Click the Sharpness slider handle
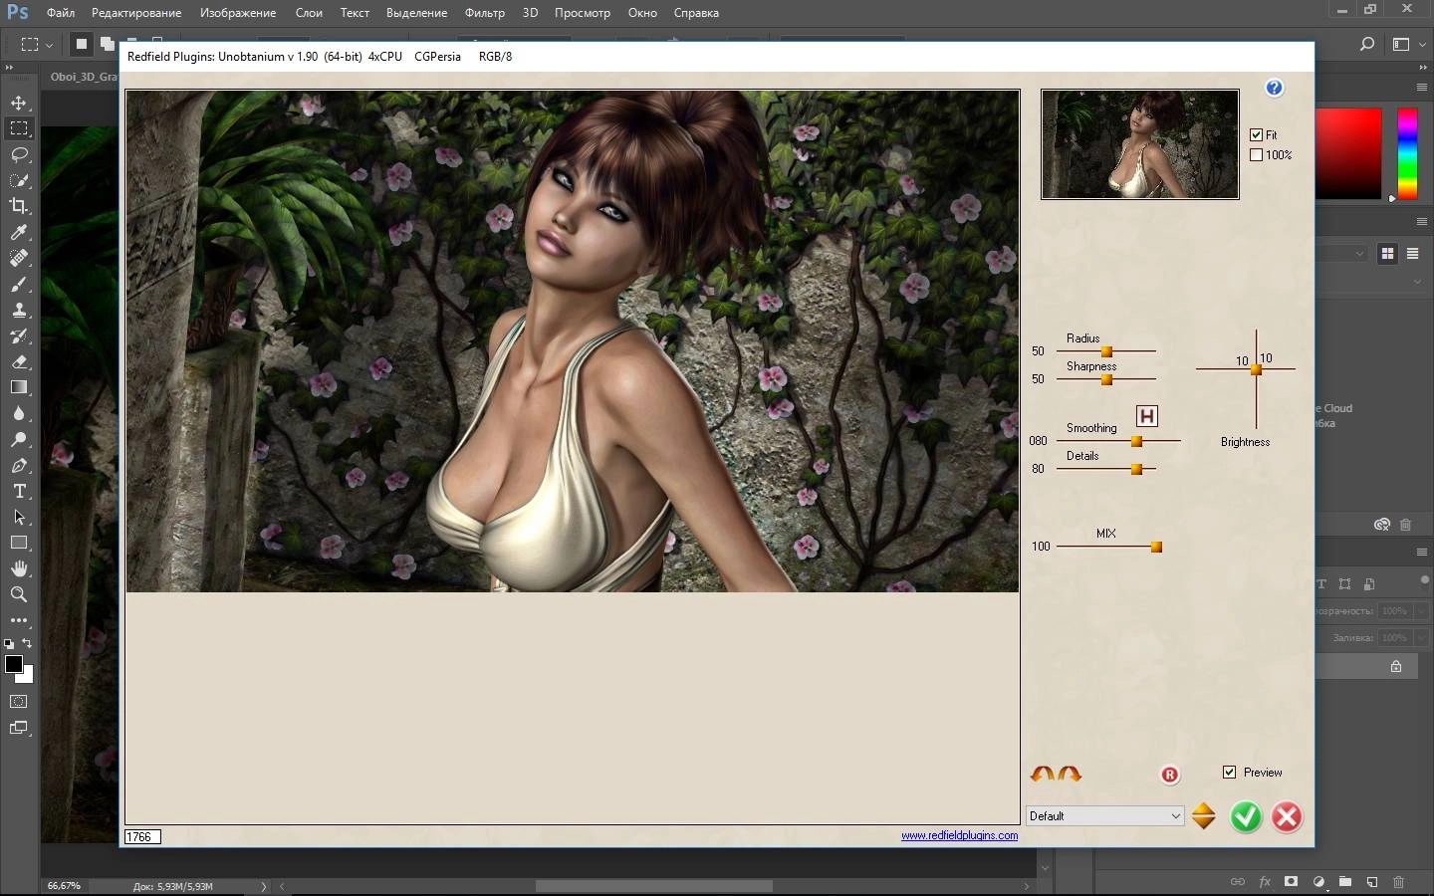Viewport: 1434px width, 896px height. tap(1106, 379)
